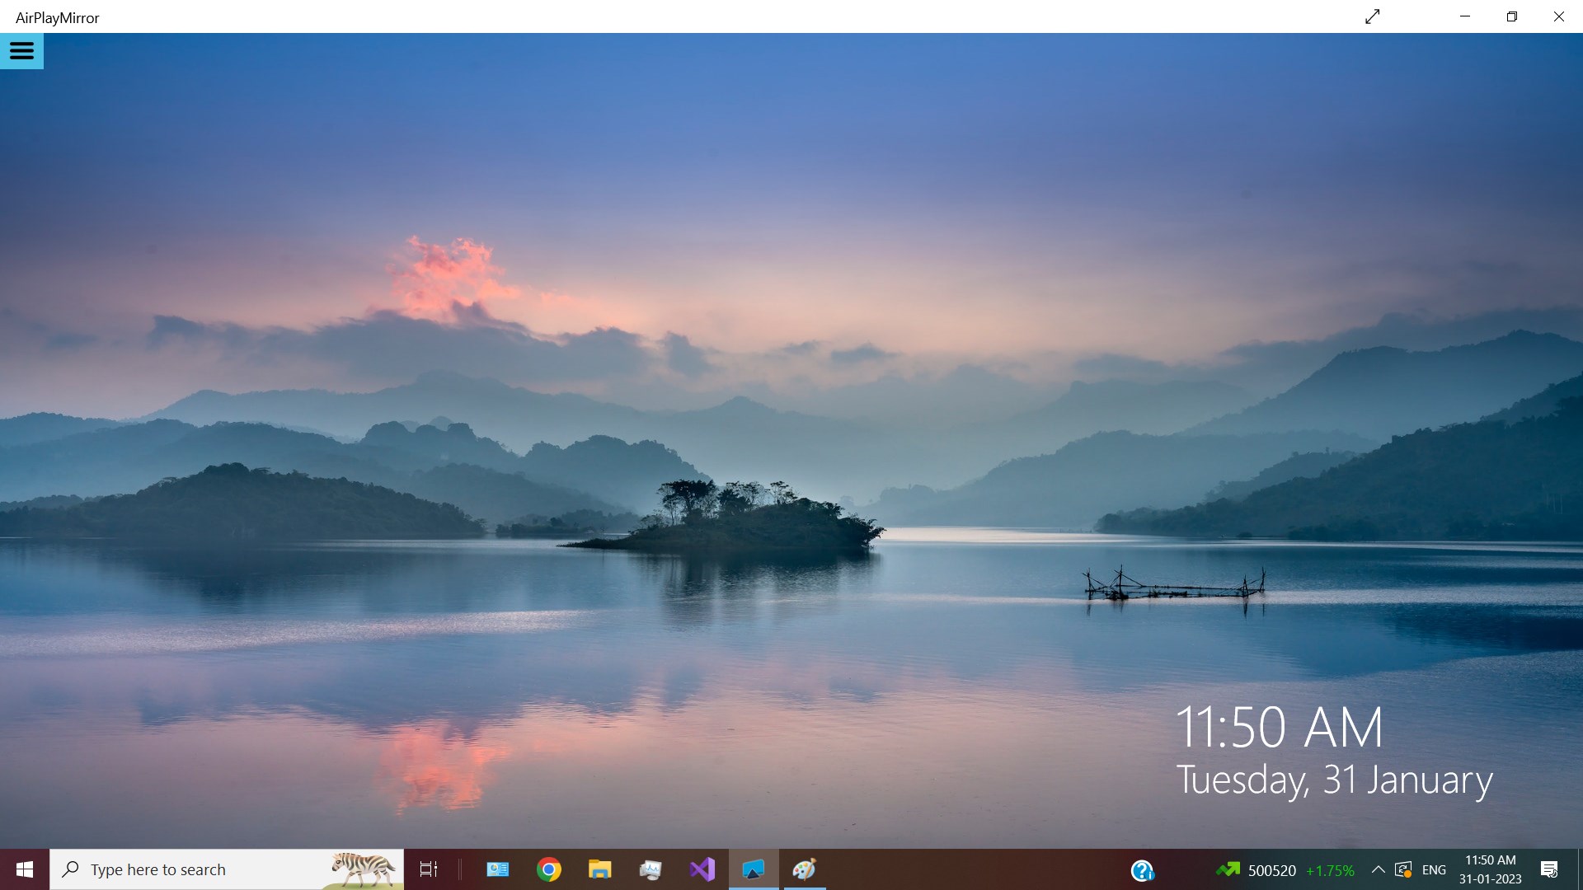Expand hidden system tray icons
The width and height of the screenshot is (1583, 890).
(1379, 869)
